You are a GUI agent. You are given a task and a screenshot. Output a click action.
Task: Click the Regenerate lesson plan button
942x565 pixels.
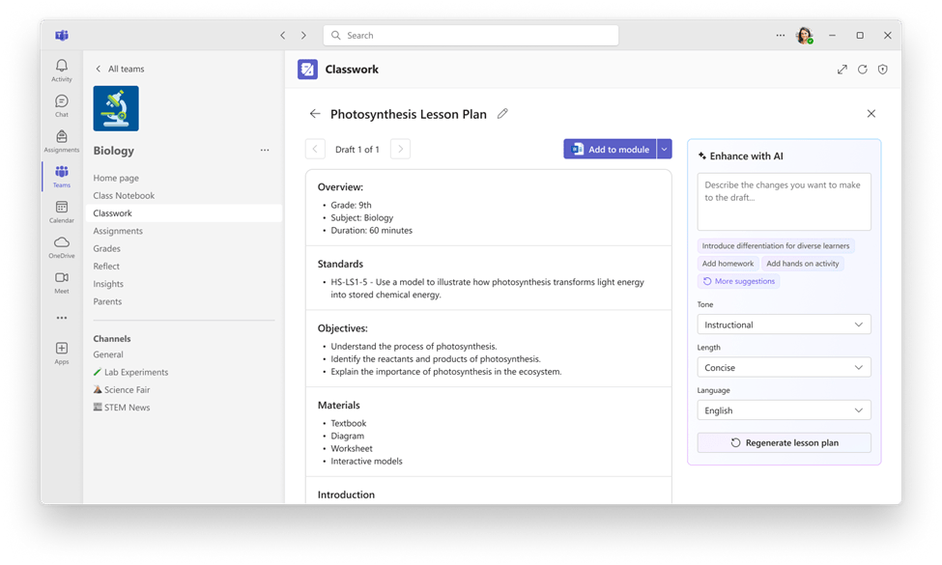[x=784, y=441]
